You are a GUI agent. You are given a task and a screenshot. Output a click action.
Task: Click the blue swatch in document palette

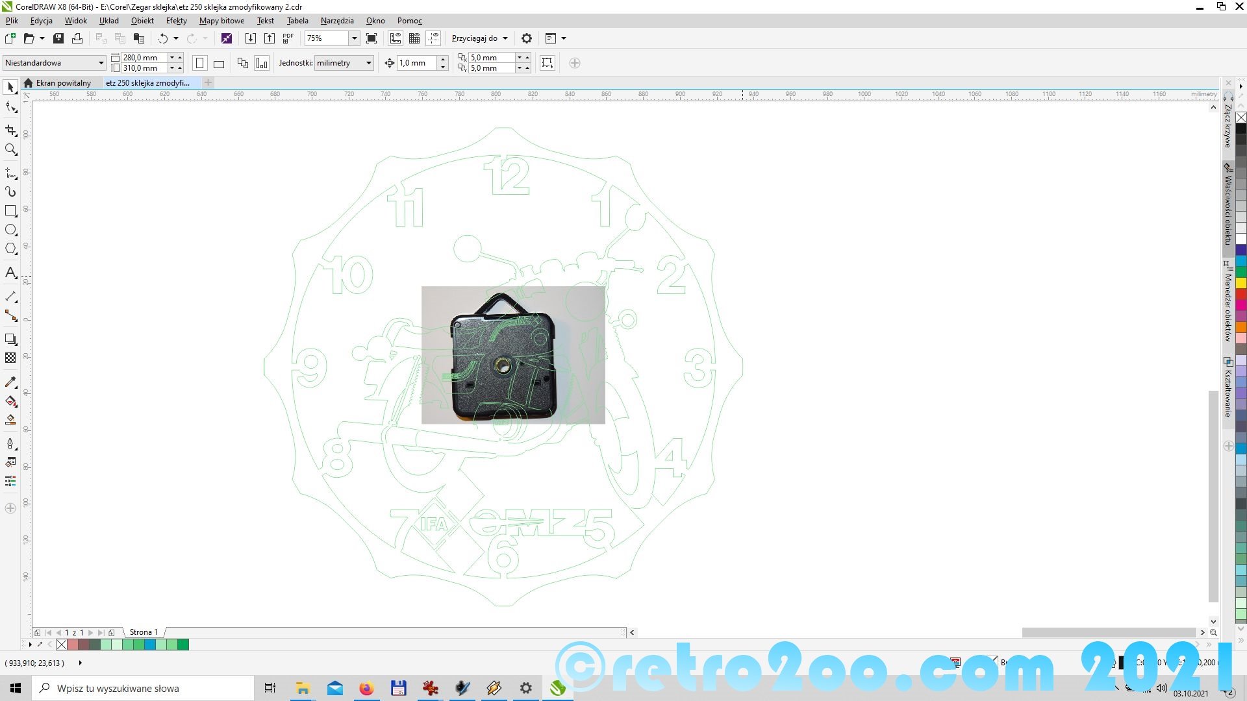tap(150, 645)
